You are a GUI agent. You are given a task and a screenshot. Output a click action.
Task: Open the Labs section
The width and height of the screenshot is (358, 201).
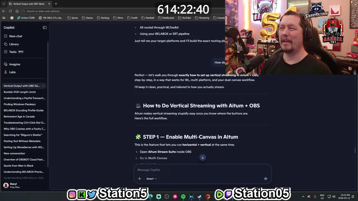coord(10,72)
